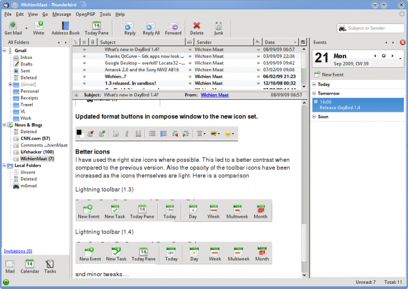Switch to Mail mode icon
The width and height of the screenshot is (408, 289).
[x=10, y=267]
